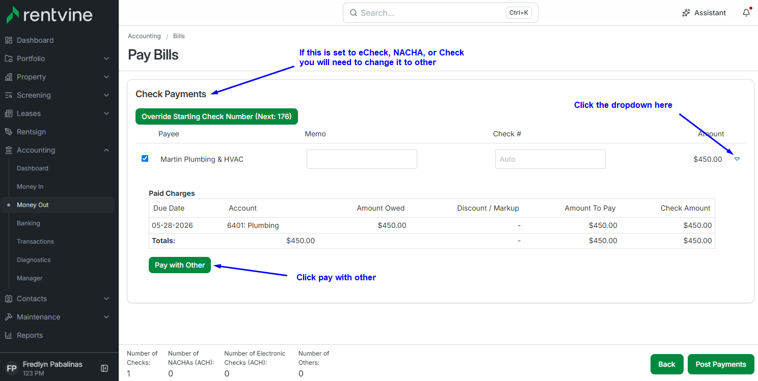Go to Money In

30,187
